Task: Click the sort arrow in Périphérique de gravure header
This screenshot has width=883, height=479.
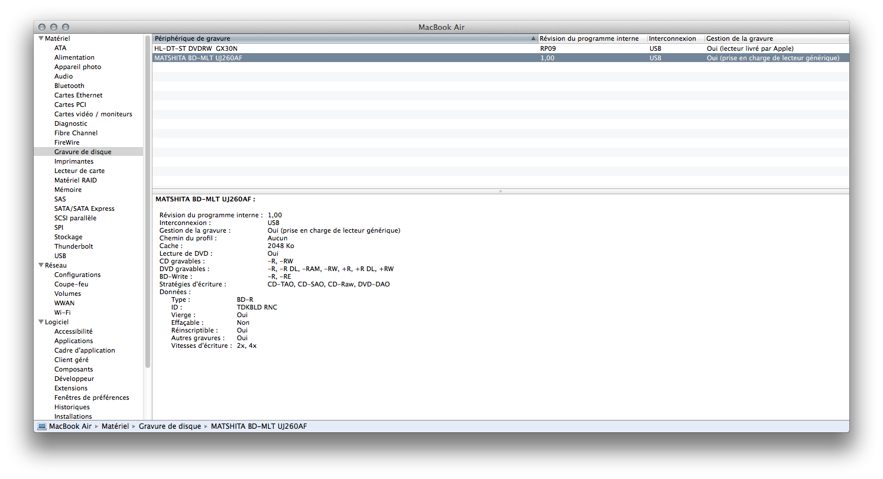Action: coord(533,38)
